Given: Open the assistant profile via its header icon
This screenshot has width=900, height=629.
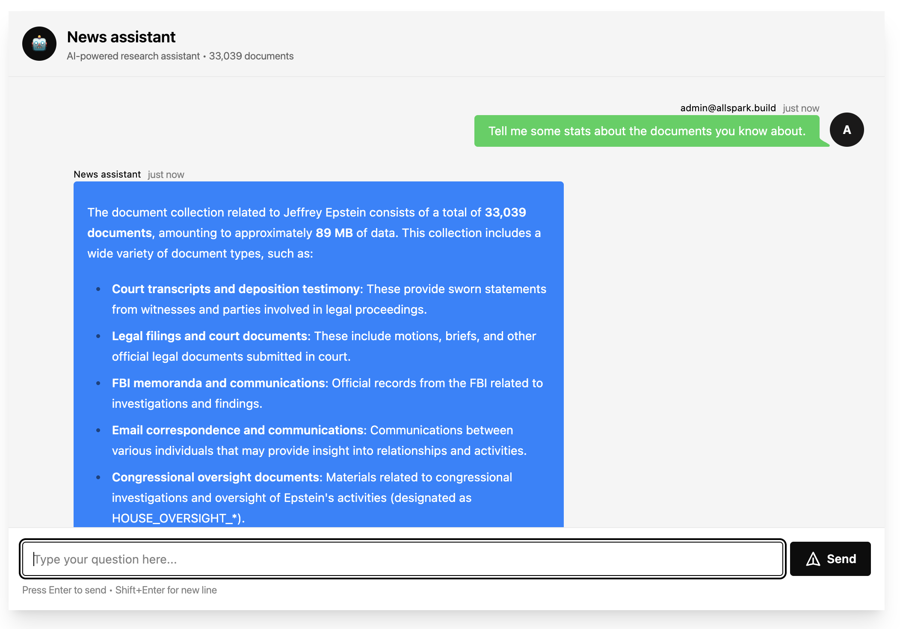Looking at the screenshot, I should (39, 43).
